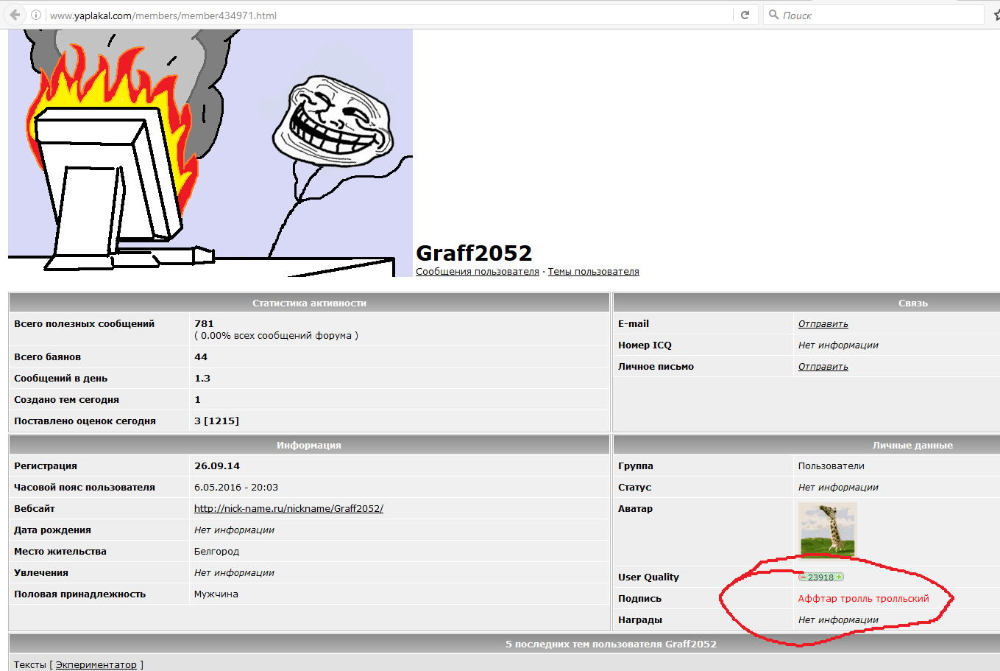Viewport: 1000px width, 671px height.
Task: Click the Вебсайт label
Action: click(35, 509)
